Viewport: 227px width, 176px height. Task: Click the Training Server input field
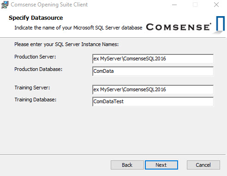click(153, 89)
